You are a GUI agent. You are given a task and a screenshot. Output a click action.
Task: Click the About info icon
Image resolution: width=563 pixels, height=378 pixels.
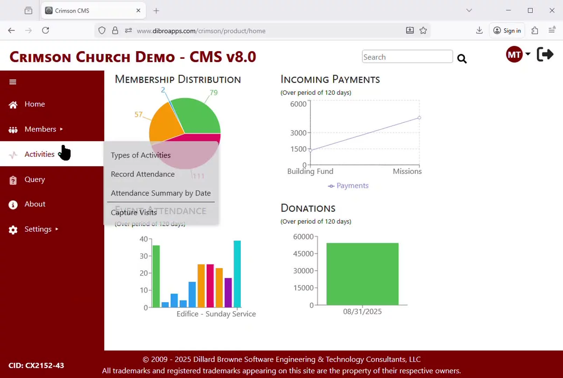[13, 205]
